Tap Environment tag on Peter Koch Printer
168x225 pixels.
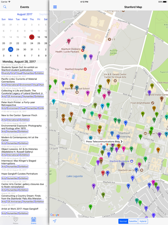13,108
